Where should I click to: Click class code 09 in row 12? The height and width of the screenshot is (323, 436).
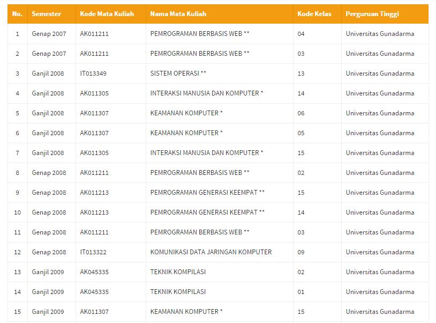point(301,252)
